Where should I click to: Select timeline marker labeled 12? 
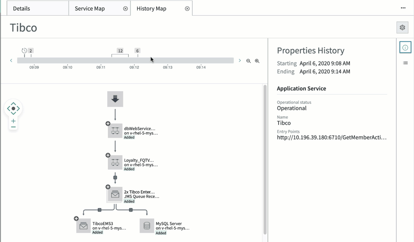pos(120,51)
